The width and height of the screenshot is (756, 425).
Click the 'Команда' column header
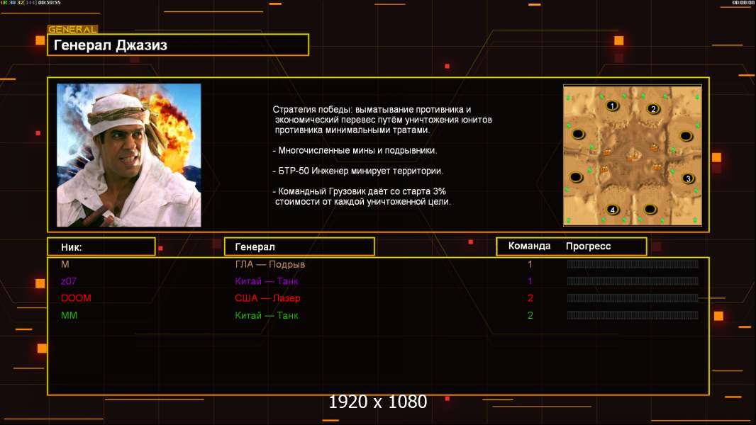pos(529,246)
